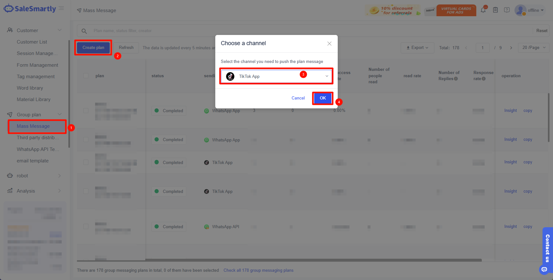
Task: Open Material Library in sidebar
Action: 34,99
